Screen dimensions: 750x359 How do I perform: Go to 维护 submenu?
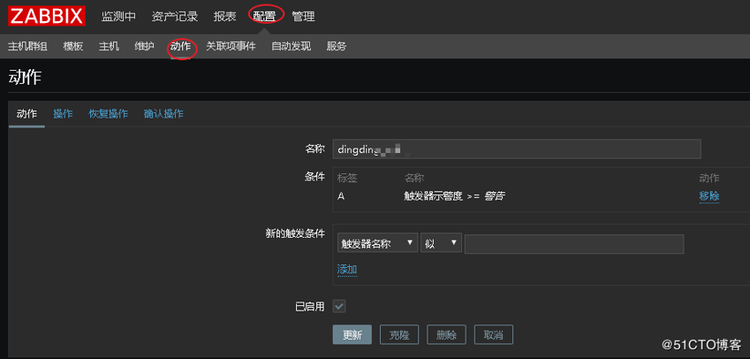(x=145, y=47)
